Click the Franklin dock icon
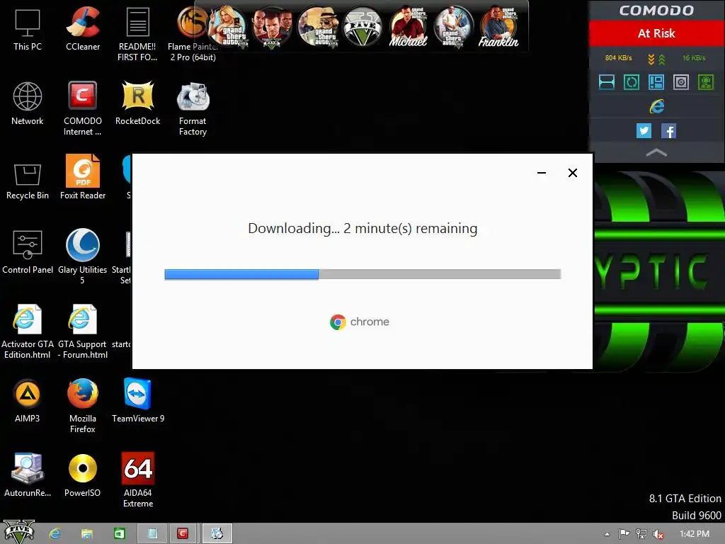This screenshot has width=725, height=544. pos(498,27)
